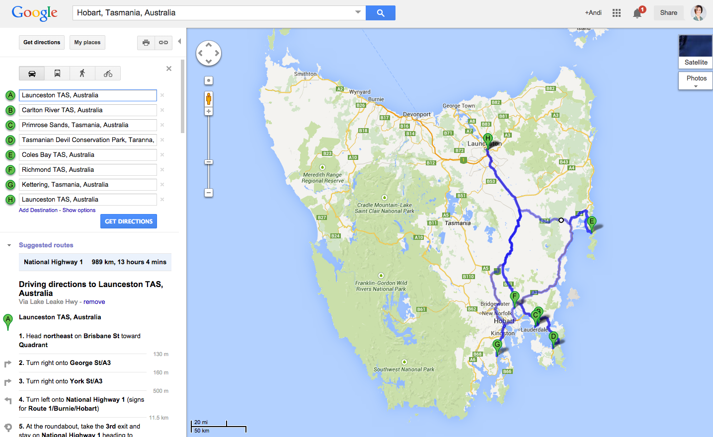
Task: Collapse the Suggested routes section
Action: coord(9,245)
